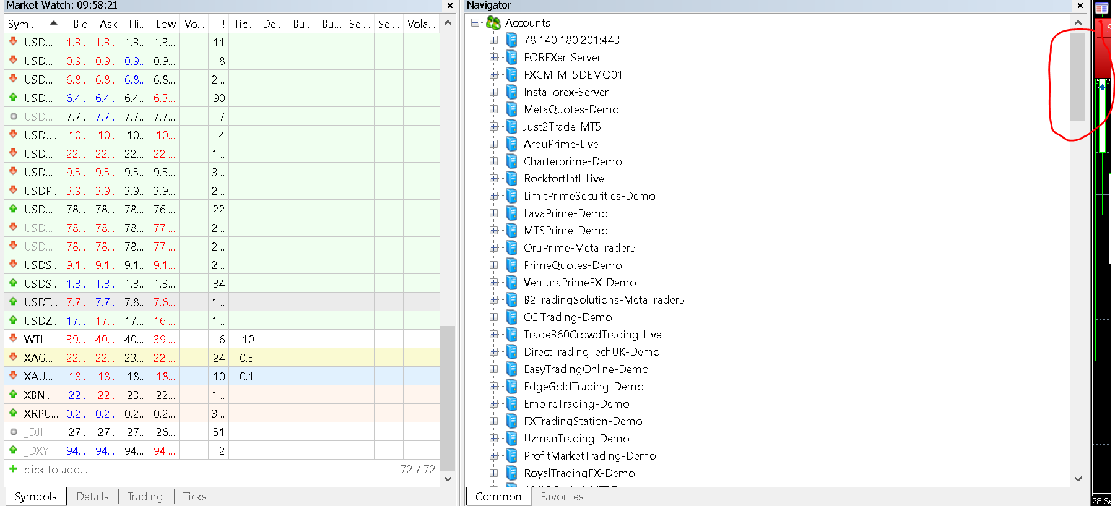The height and width of the screenshot is (506, 1115).
Task: Switch to the Favorites tab in Navigator
Action: pos(562,497)
